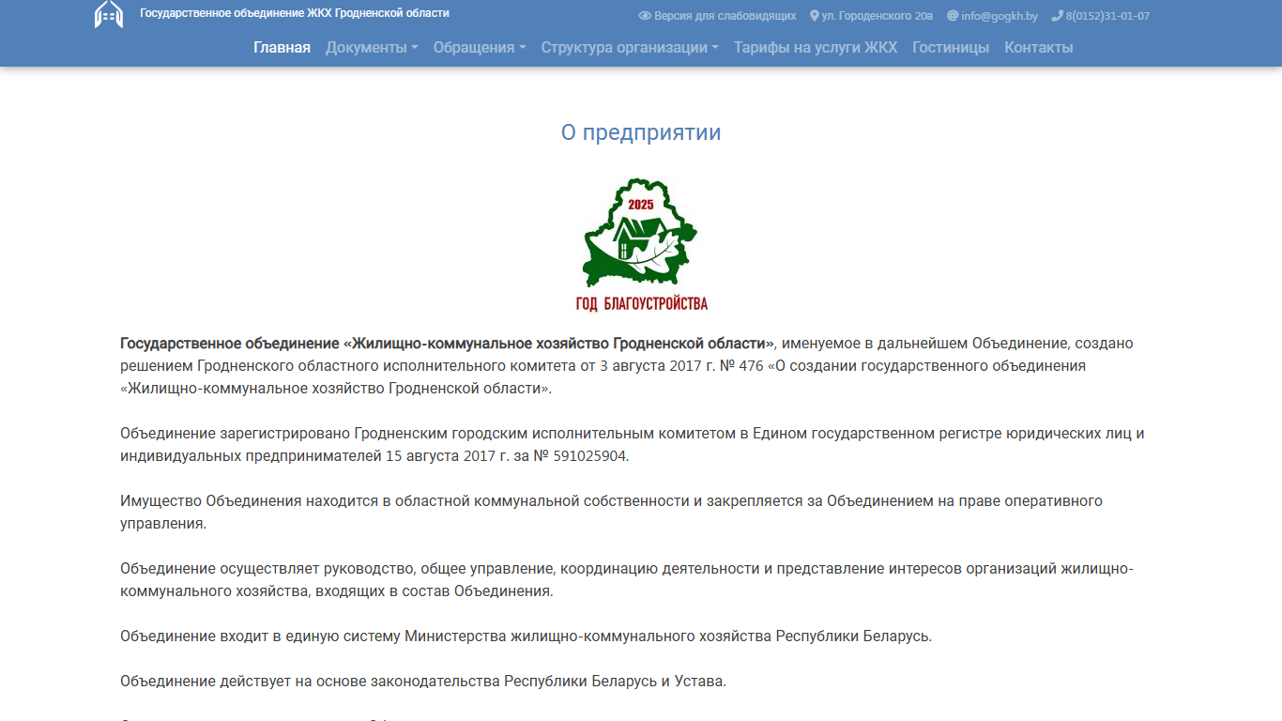Viewport: 1282px width, 721px height.
Task: Click the address 'ул. Городенского 20а'
Action: click(878, 16)
